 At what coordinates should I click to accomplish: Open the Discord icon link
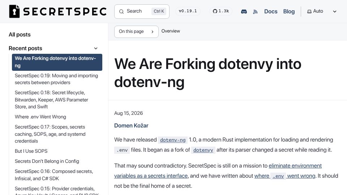pyautogui.click(x=244, y=12)
